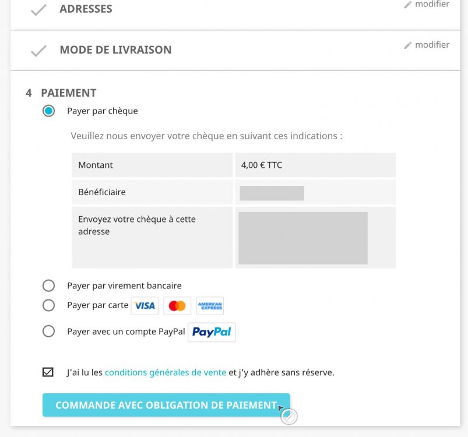
Task: Choose Payer avec un compte PayPal
Action: point(49,331)
